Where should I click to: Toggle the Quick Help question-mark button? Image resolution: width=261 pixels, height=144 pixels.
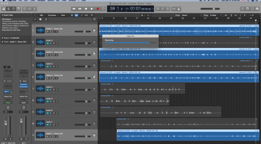(14, 9)
